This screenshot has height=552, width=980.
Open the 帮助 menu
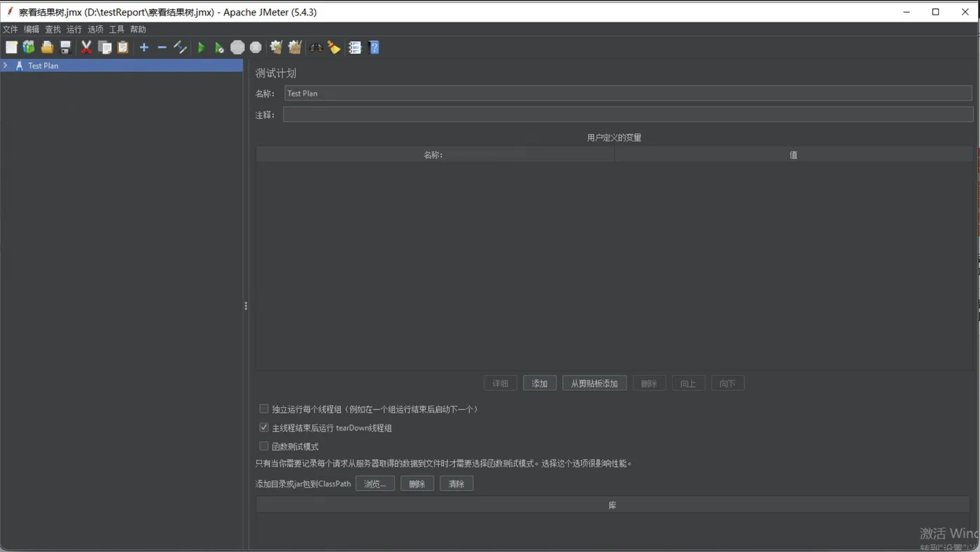coord(138,29)
